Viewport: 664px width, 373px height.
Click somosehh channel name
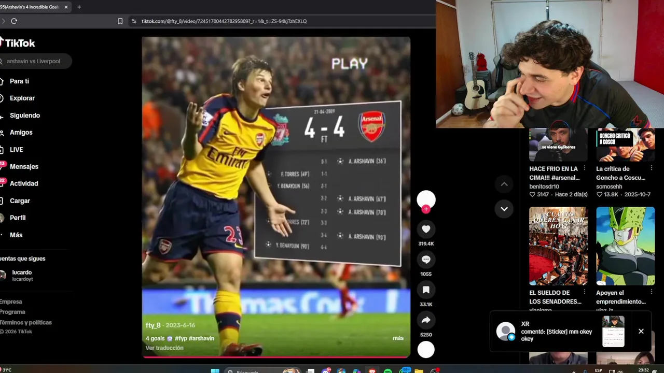(x=609, y=187)
